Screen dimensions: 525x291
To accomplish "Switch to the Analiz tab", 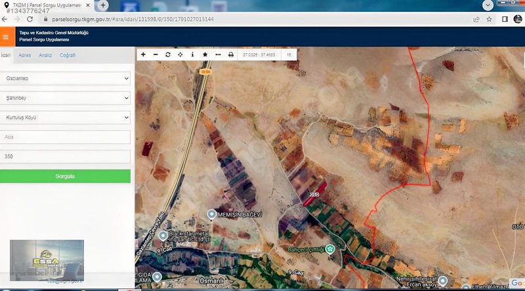I will click(45, 55).
